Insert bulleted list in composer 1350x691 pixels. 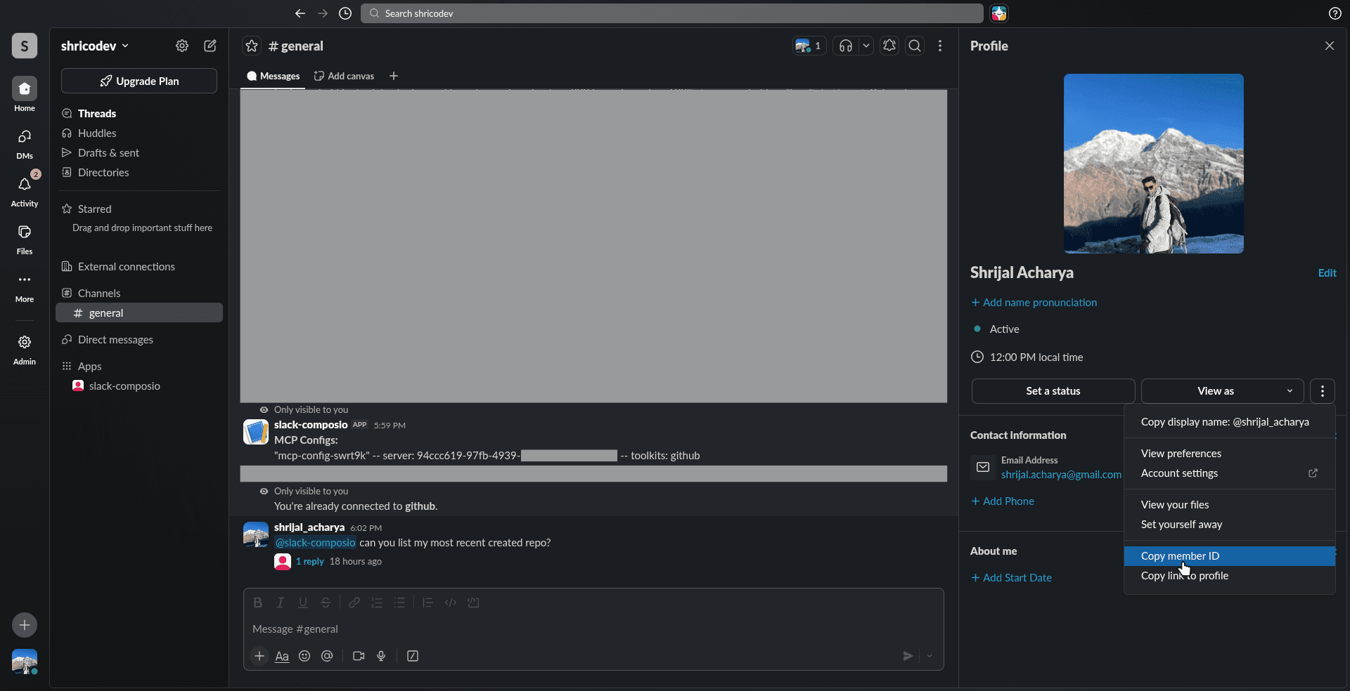tap(399, 603)
